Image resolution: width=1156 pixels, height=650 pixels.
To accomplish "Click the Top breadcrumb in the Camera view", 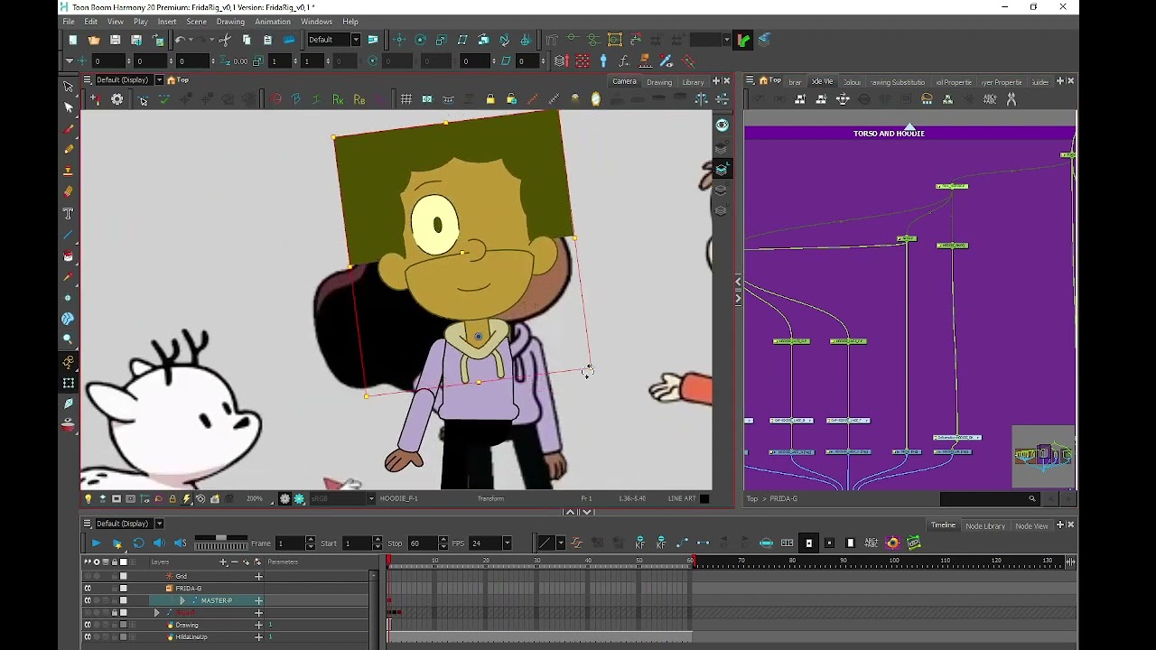I will click(x=182, y=80).
